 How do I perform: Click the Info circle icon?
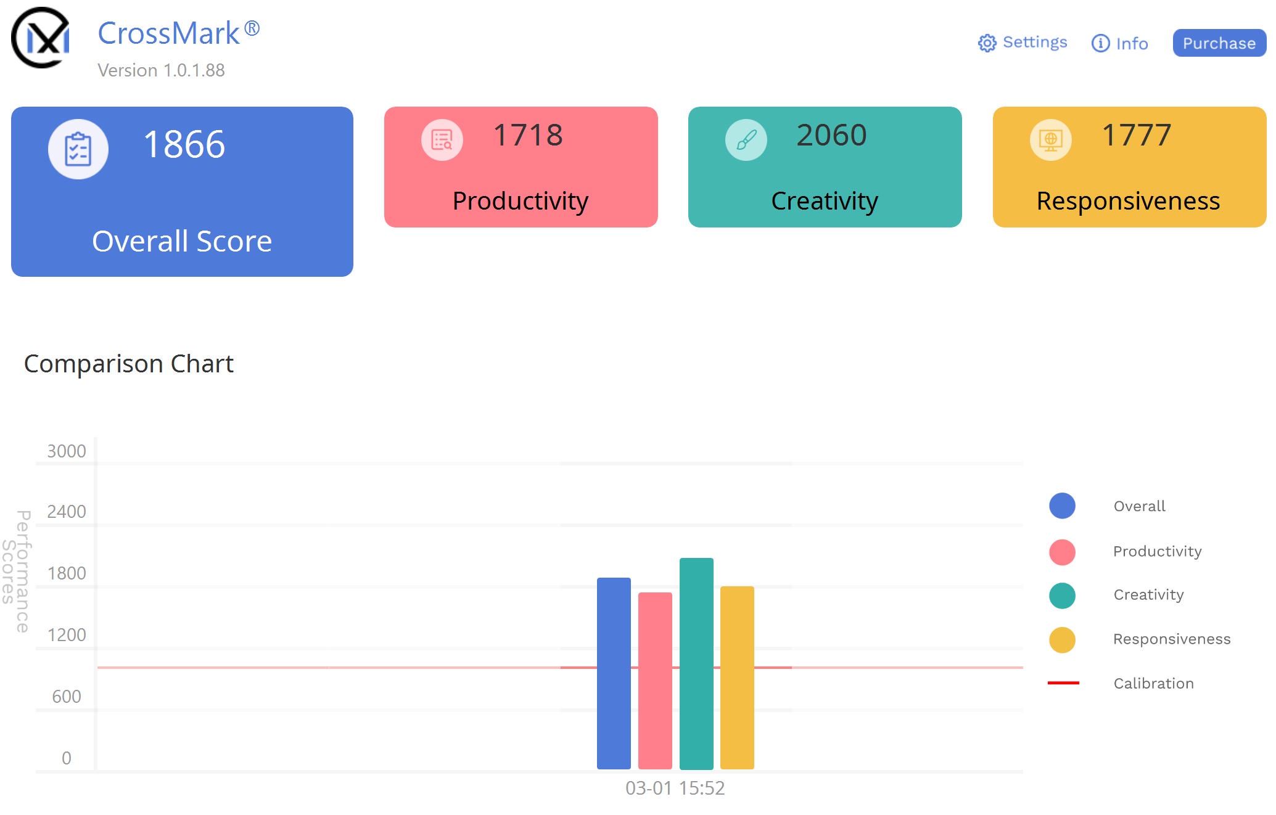(1100, 43)
